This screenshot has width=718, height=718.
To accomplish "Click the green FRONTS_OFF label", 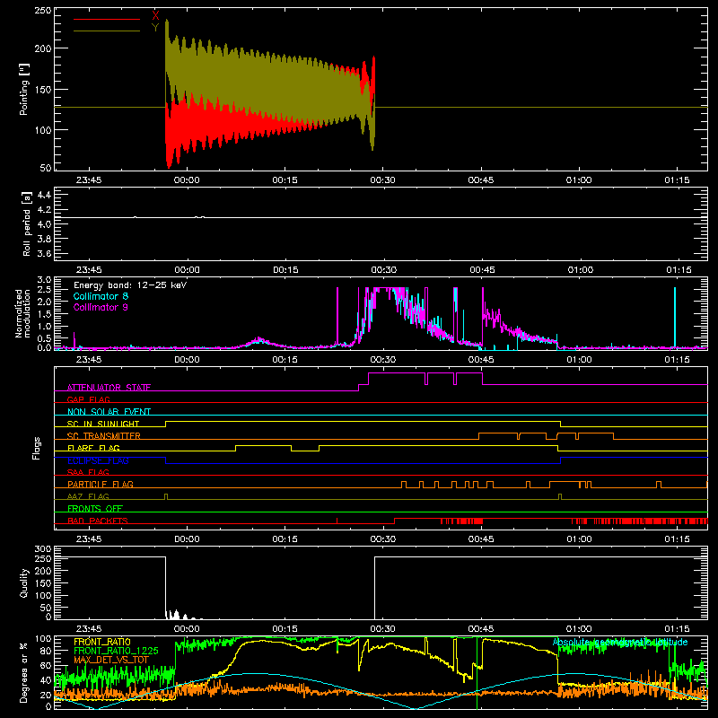I will (x=95, y=508).
